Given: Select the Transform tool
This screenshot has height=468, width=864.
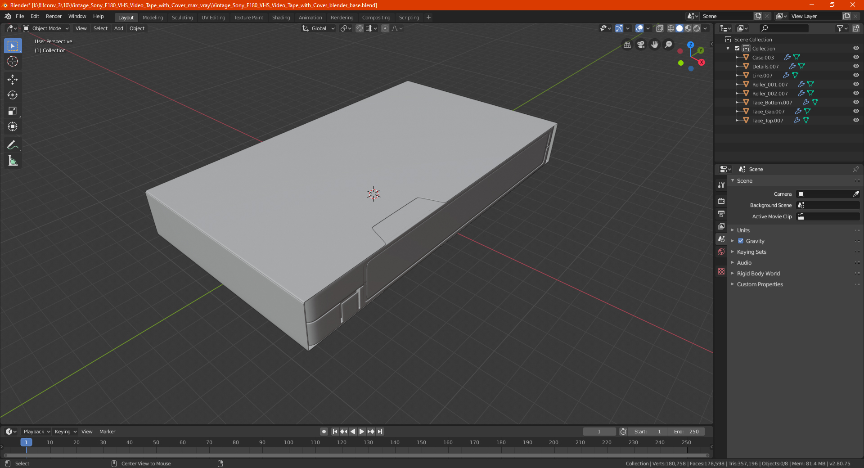Looking at the screenshot, I should pos(13,126).
